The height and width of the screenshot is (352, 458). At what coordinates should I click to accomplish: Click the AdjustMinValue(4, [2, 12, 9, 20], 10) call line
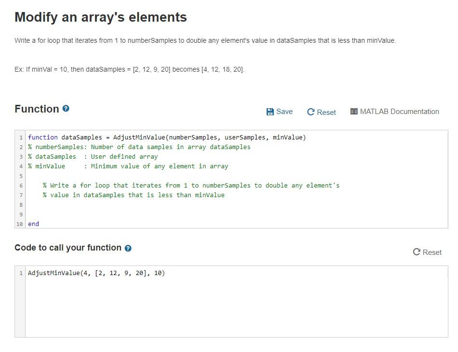click(x=96, y=273)
